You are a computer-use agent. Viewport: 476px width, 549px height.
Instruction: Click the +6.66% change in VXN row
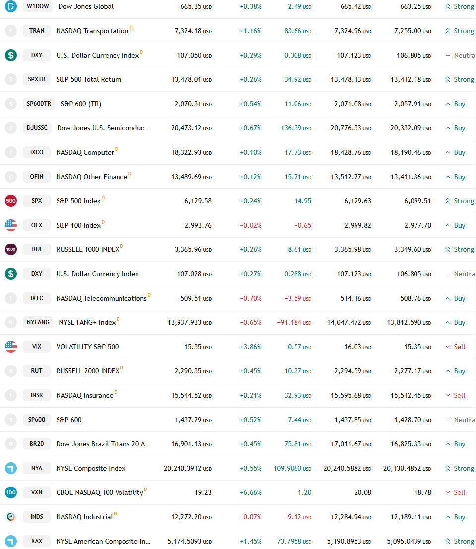(x=250, y=492)
